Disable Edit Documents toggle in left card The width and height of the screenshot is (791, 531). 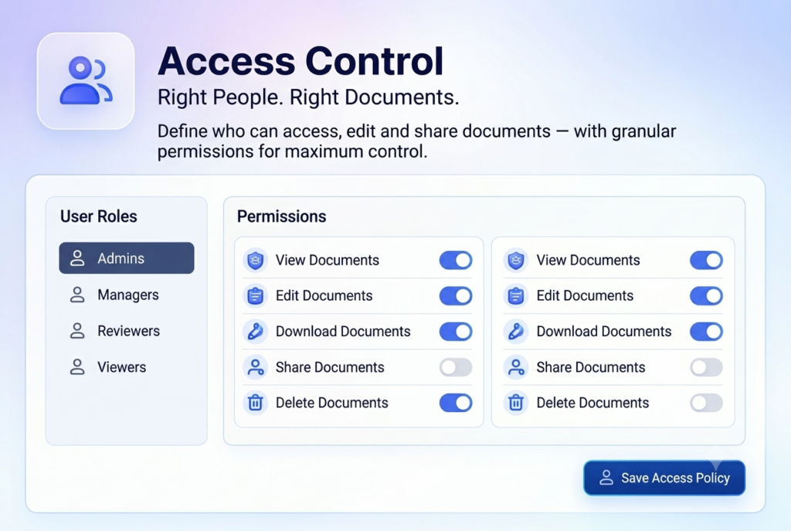(x=456, y=296)
